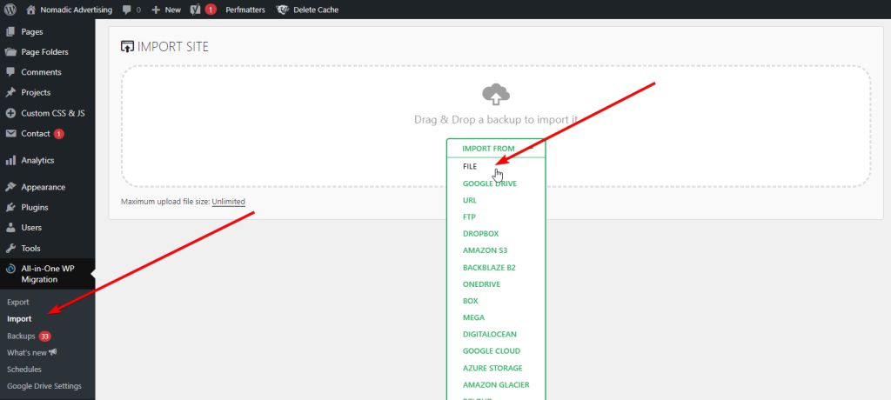Click the Appearance paintbrush icon

point(10,187)
